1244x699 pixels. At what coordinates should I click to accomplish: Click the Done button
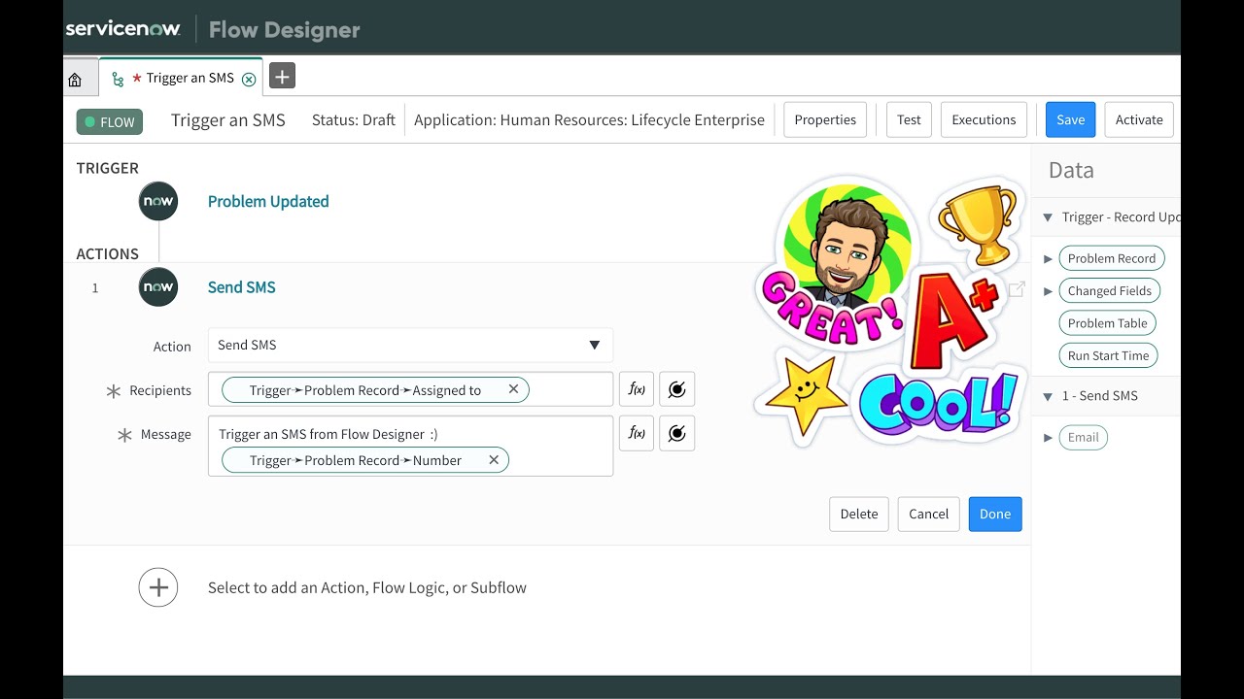pyautogui.click(x=994, y=514)
